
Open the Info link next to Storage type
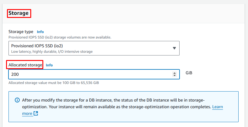click(40, 32)
